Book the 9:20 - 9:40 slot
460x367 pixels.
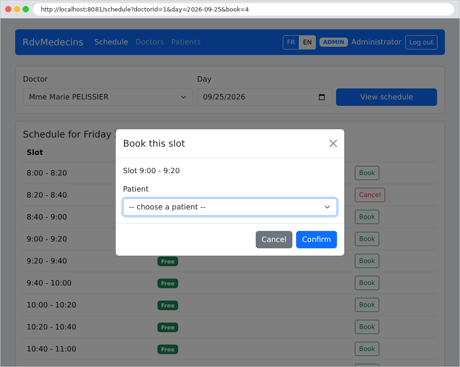pos(367,261)
